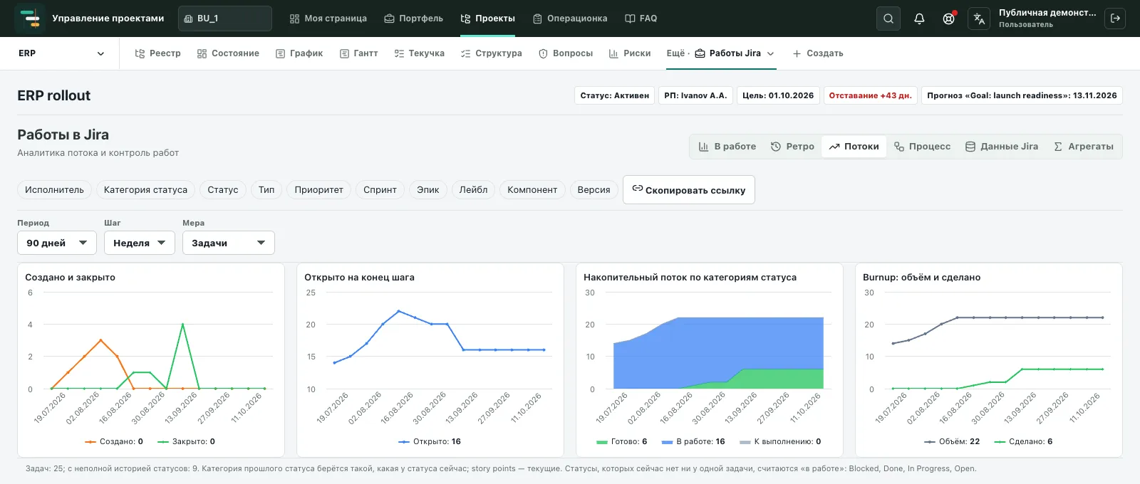
Task: Switch to the Структура tab
Action: click(492, 53)
